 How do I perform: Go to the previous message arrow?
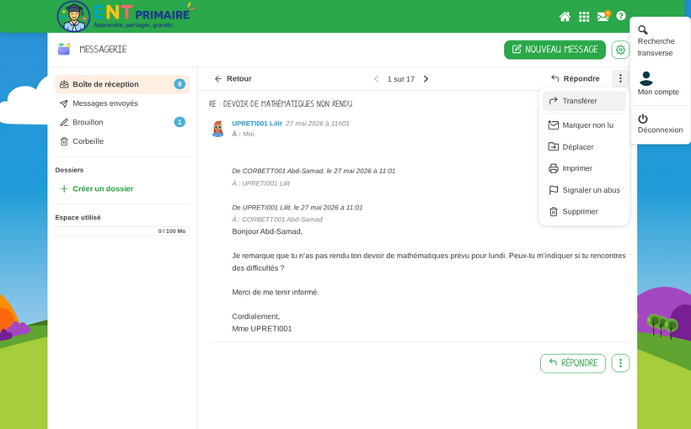(376, 79)
